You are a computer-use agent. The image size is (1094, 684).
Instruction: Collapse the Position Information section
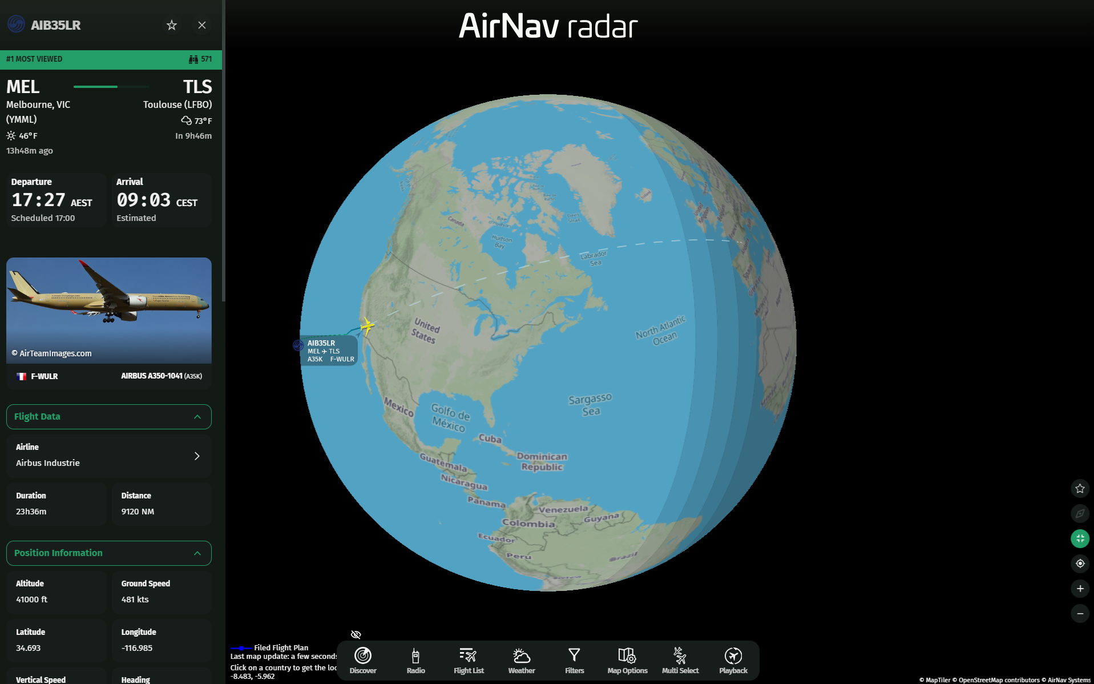click(x=108, y=553)
